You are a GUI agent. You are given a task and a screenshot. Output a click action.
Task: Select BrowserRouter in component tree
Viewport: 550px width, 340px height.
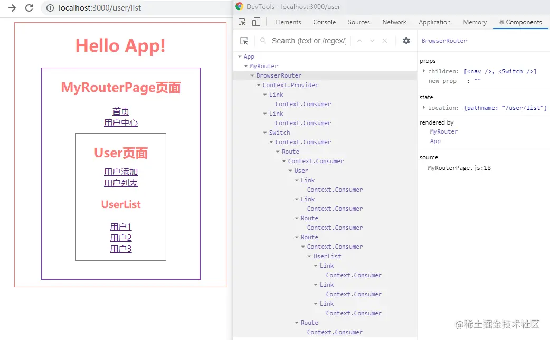[279, 75]
